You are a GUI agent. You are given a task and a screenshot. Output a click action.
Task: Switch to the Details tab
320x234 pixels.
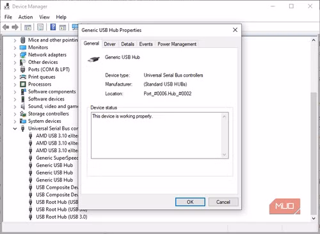pos(127,44)
